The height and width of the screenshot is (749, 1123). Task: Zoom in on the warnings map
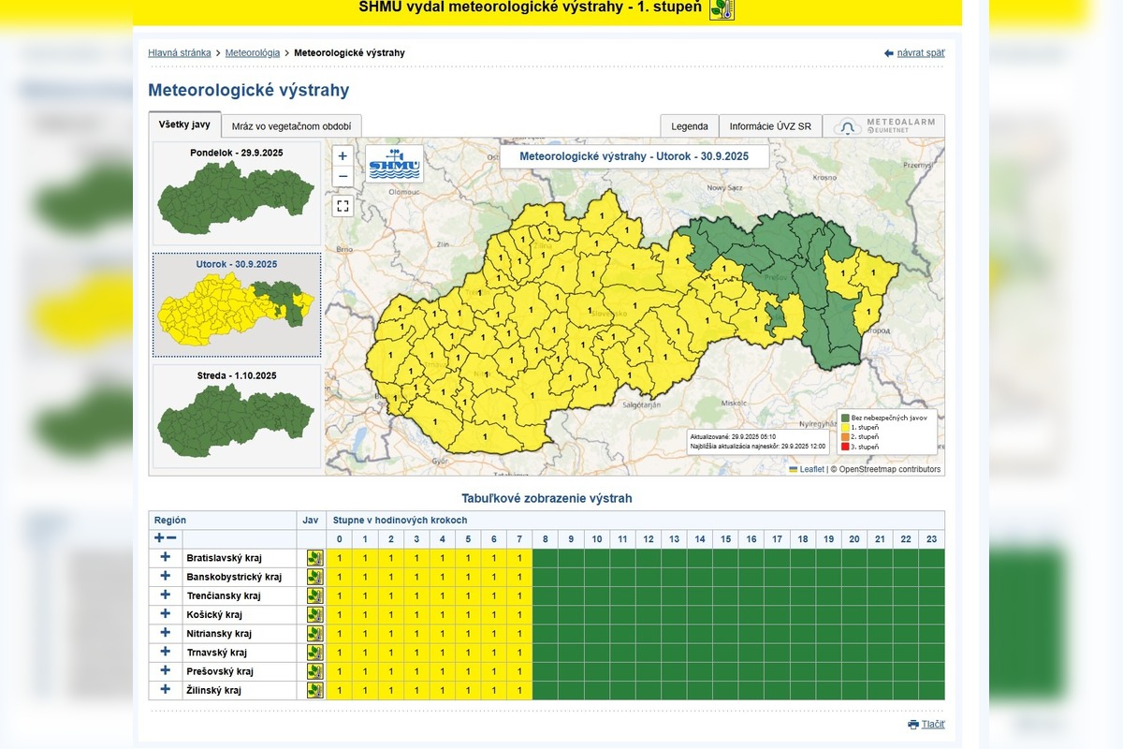[x=343, y=156]
